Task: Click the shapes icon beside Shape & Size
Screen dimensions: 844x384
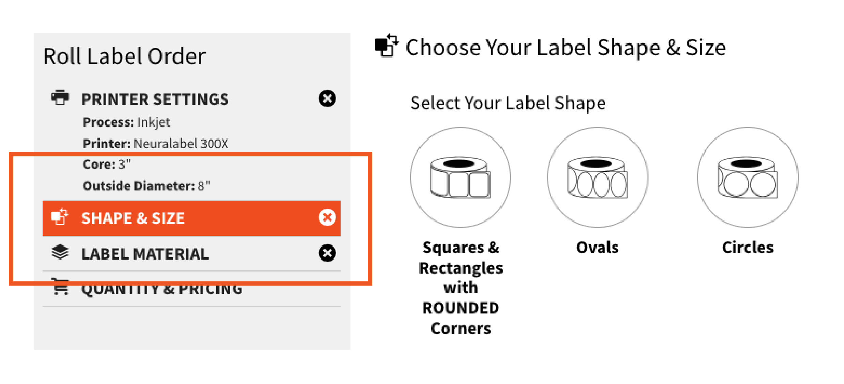Action: click(60, 217)
